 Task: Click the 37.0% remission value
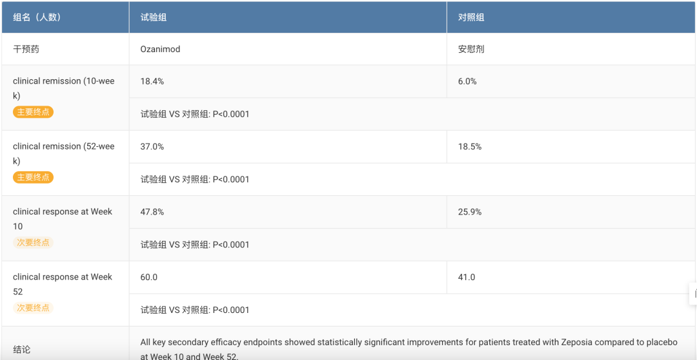point(152,147)
